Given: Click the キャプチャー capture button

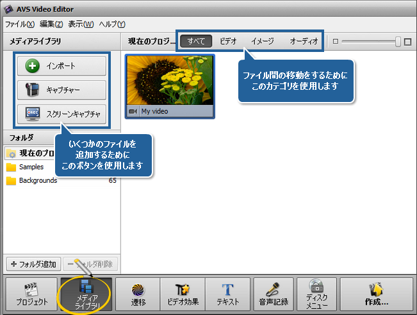Looking at the screenshot, I should [x=61, y=90].
